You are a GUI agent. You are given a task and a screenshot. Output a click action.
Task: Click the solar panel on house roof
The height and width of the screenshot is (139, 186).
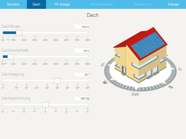pos(148,45)
